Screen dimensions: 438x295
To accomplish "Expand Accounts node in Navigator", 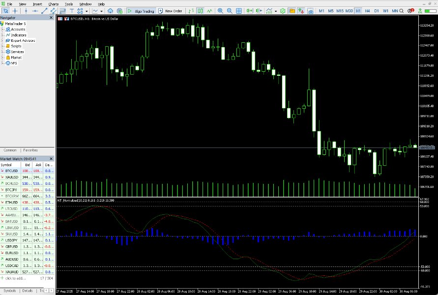I will [2, 29].
